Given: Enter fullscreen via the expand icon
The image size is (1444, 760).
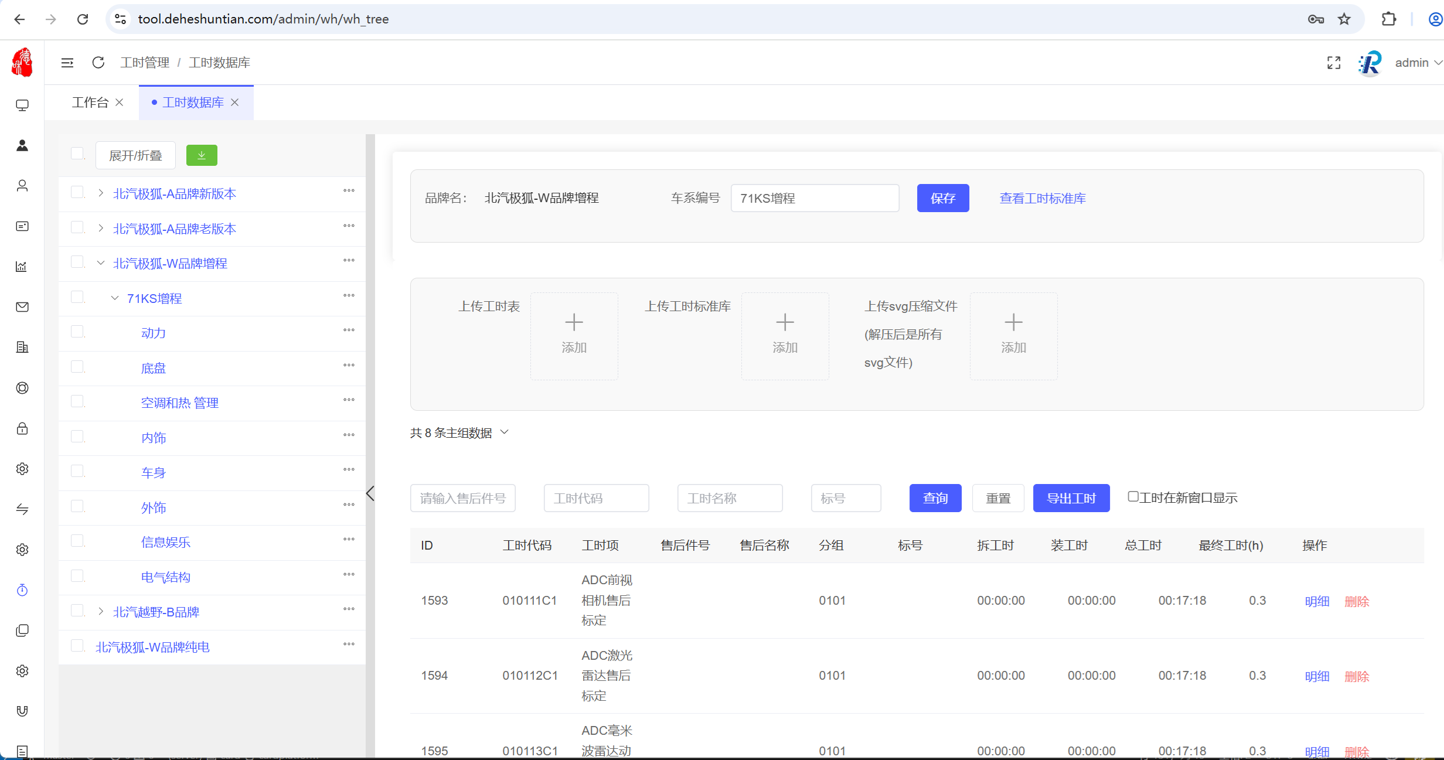Looking at the screenshot, I should point(1333,63).
